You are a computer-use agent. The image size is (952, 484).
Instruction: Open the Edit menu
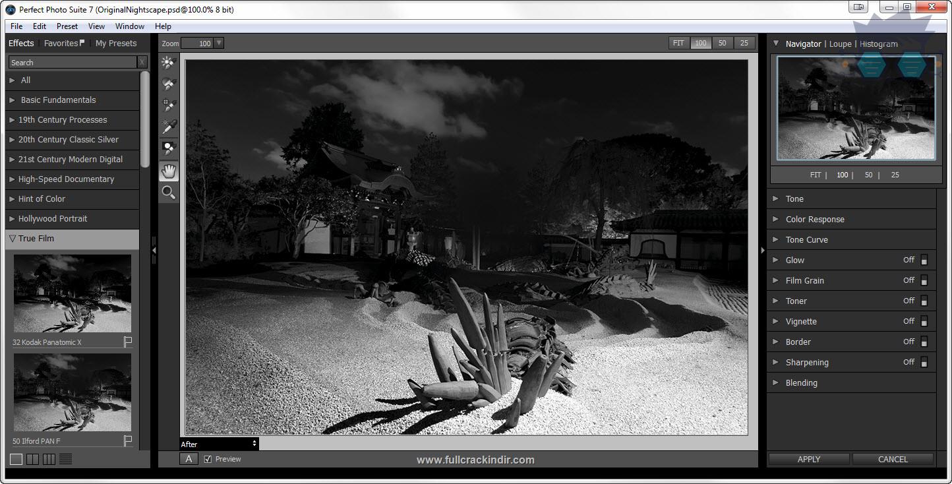tap(40, 26)
